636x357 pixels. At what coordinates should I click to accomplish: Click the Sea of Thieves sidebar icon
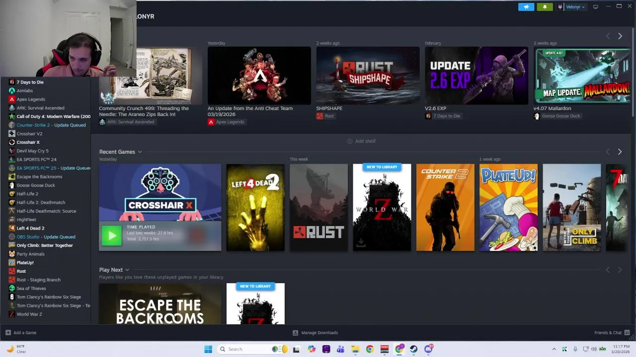[x=12, y=288]
